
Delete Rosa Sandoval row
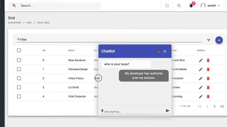coord(208,60)
